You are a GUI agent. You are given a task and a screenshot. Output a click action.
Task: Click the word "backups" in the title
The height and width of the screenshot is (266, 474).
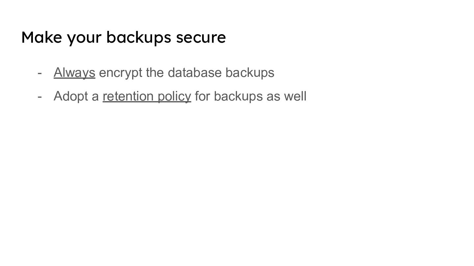click(139, 37)
